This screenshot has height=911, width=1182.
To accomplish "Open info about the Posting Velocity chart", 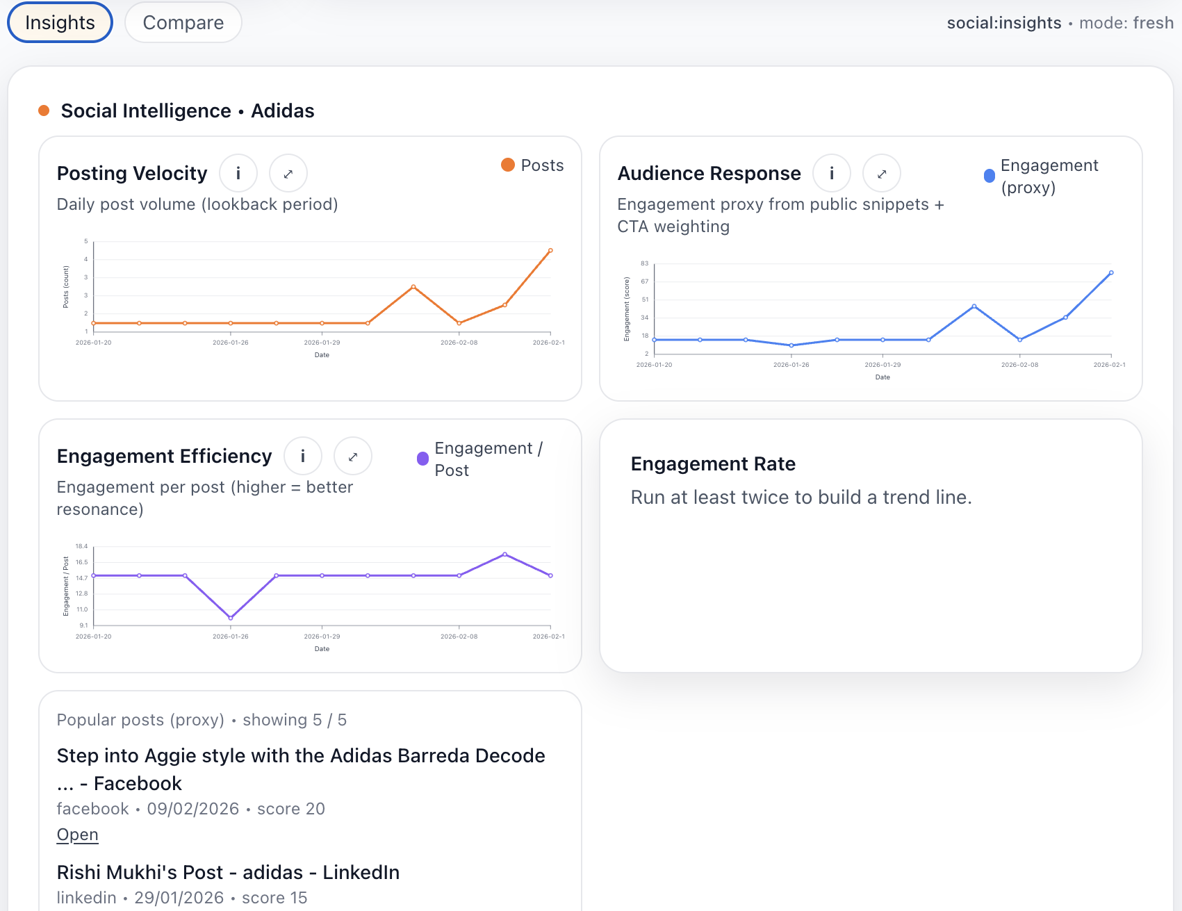I will tap(238, 173).
